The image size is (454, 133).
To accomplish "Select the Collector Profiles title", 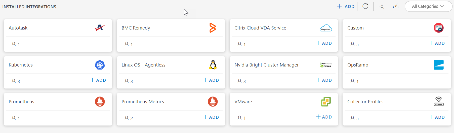I will click(365, 102).
